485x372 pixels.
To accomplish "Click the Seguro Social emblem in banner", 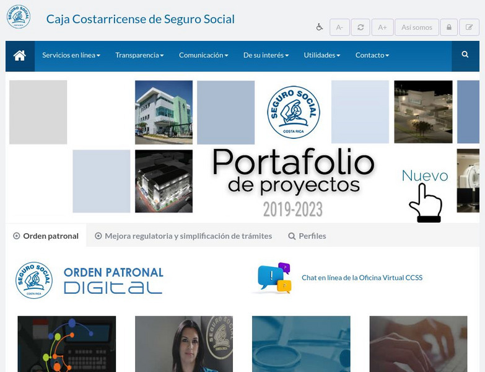I will 293,112.
